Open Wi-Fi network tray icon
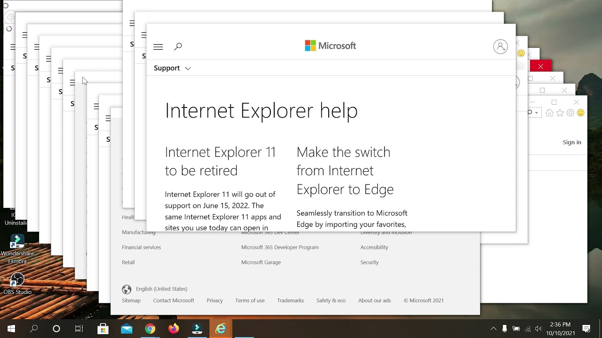Screen dimensions: 602x338 [x=528, y=329]
